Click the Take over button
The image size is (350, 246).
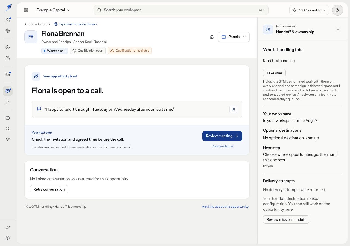(x=274, y=73)
